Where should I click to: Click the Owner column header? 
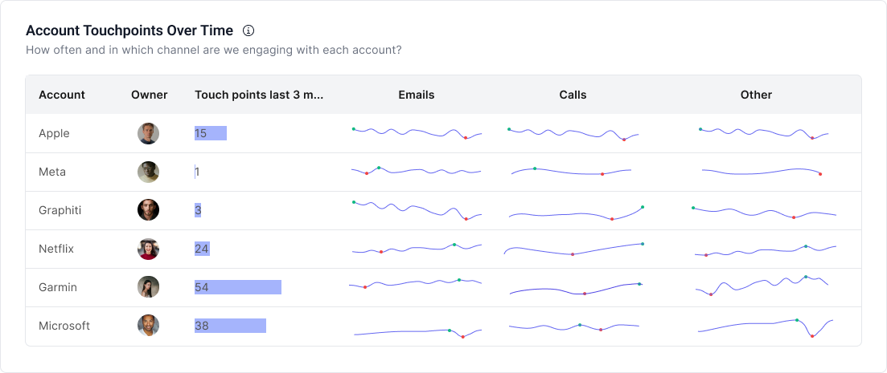tap(150, 95)
